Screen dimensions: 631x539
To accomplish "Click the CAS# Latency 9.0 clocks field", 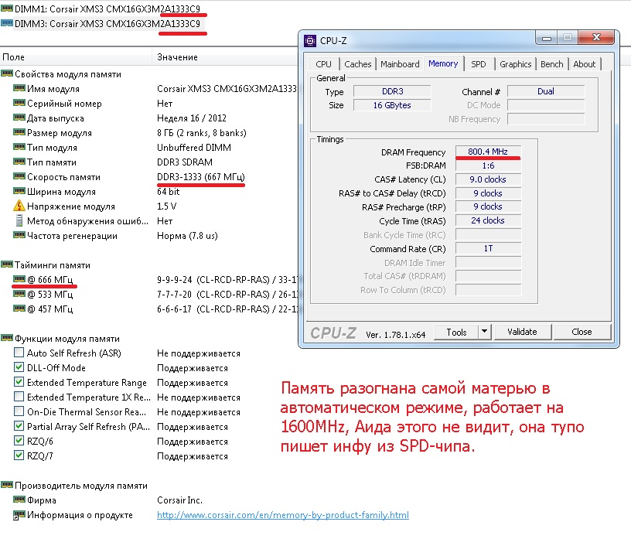I will [488, 179].
